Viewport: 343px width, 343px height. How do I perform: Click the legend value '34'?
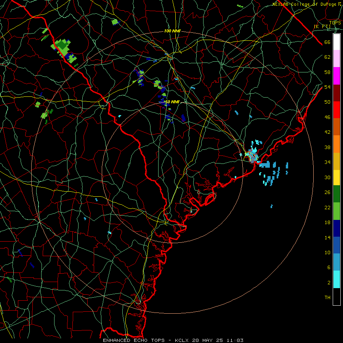point(327,162)
